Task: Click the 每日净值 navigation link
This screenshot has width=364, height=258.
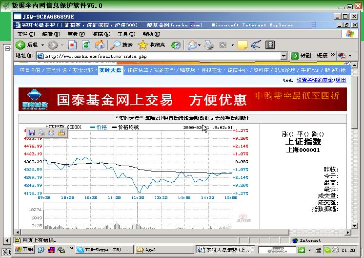Action: click(x=30, y=70)
